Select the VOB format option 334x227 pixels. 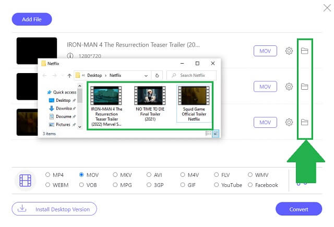point(88,185)
